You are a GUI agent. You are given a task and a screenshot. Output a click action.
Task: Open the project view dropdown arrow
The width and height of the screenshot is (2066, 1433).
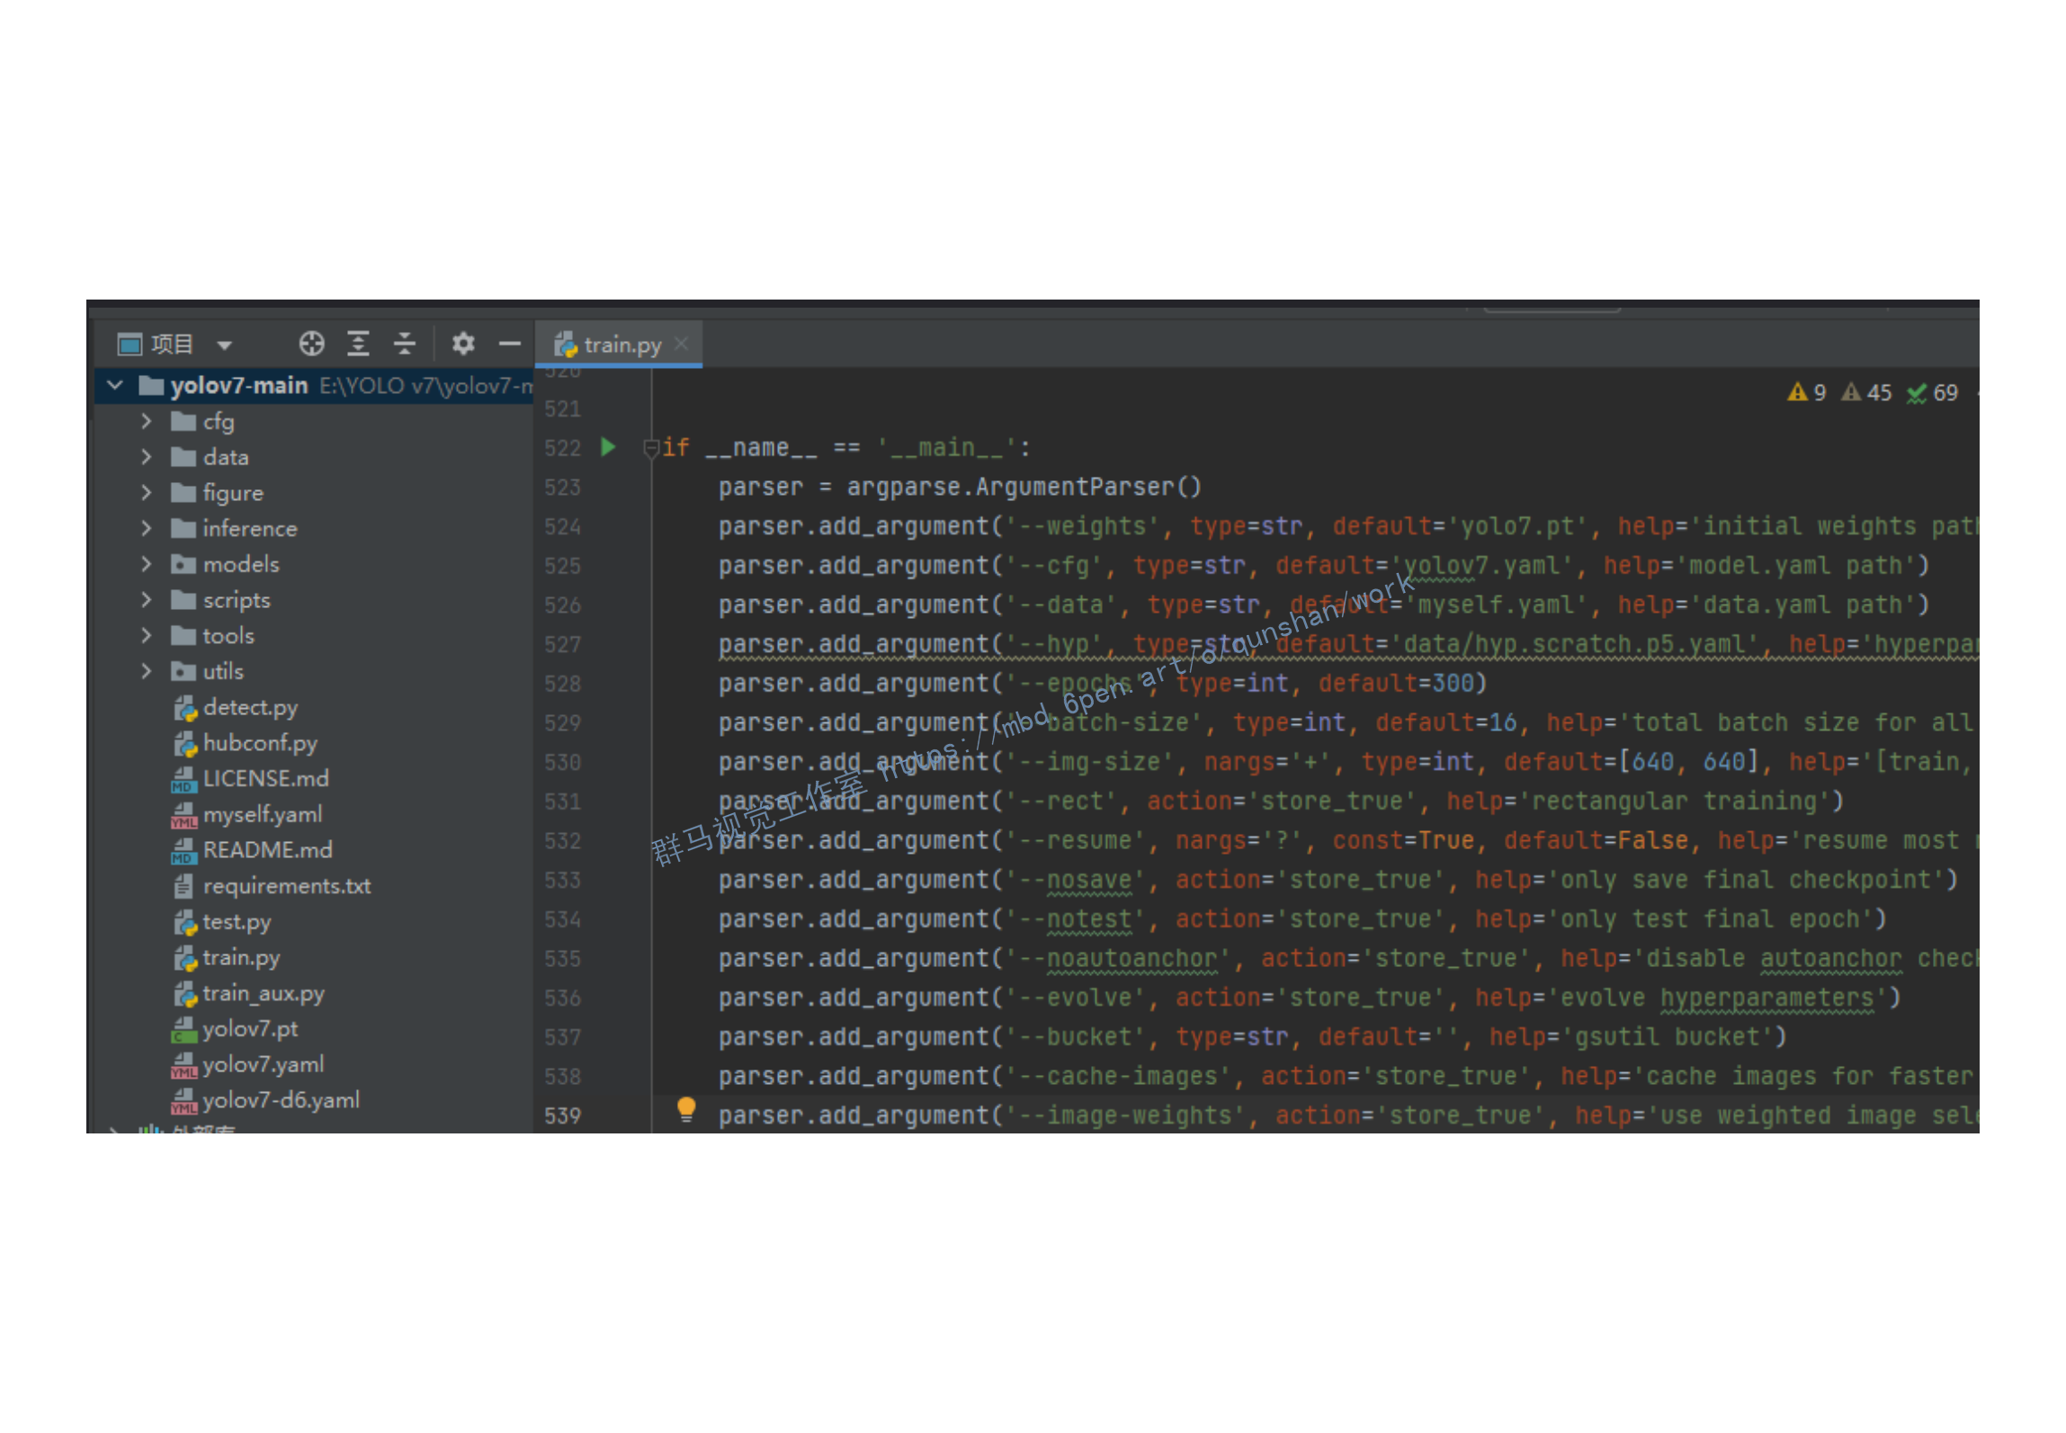[225, 345]
